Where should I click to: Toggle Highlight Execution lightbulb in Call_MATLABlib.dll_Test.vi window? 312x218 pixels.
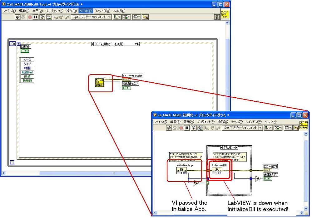coord(42,17)
